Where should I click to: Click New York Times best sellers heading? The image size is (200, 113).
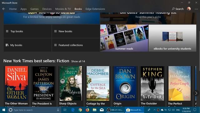[x=36, y=61]
